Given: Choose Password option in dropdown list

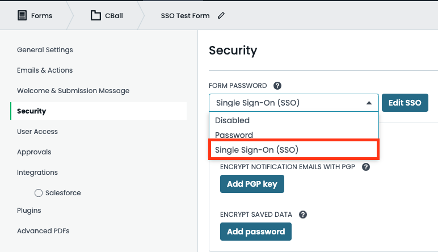Looking at the screenshot, I should (x=234, y=135).
